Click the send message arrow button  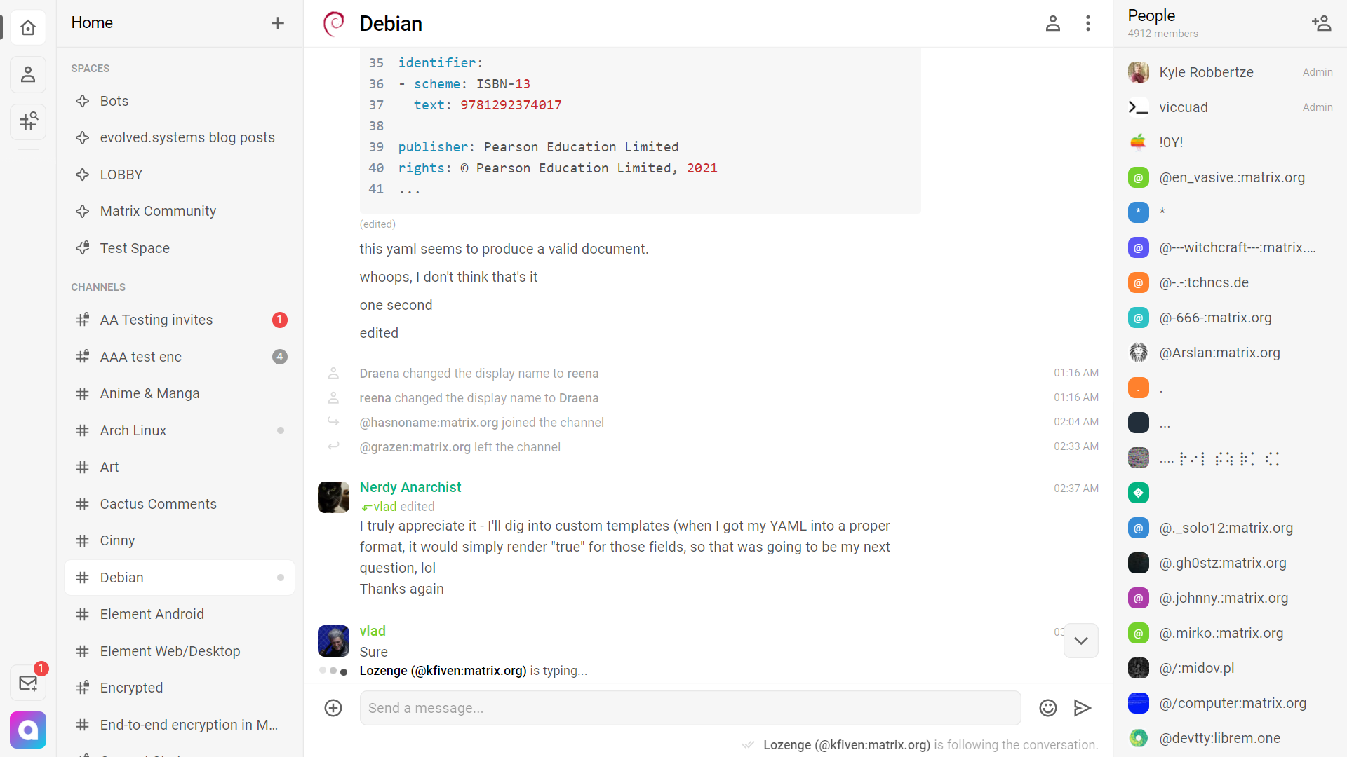1082,708
